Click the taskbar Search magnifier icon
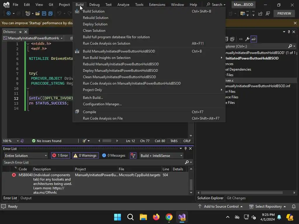Screen dimensions: 299x224 point(131,217)
